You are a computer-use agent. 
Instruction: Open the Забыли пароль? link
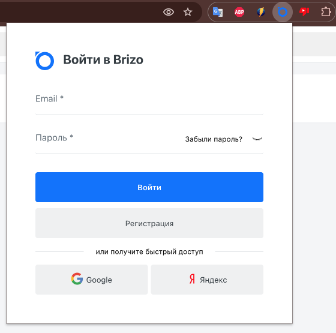pos(214,139)
